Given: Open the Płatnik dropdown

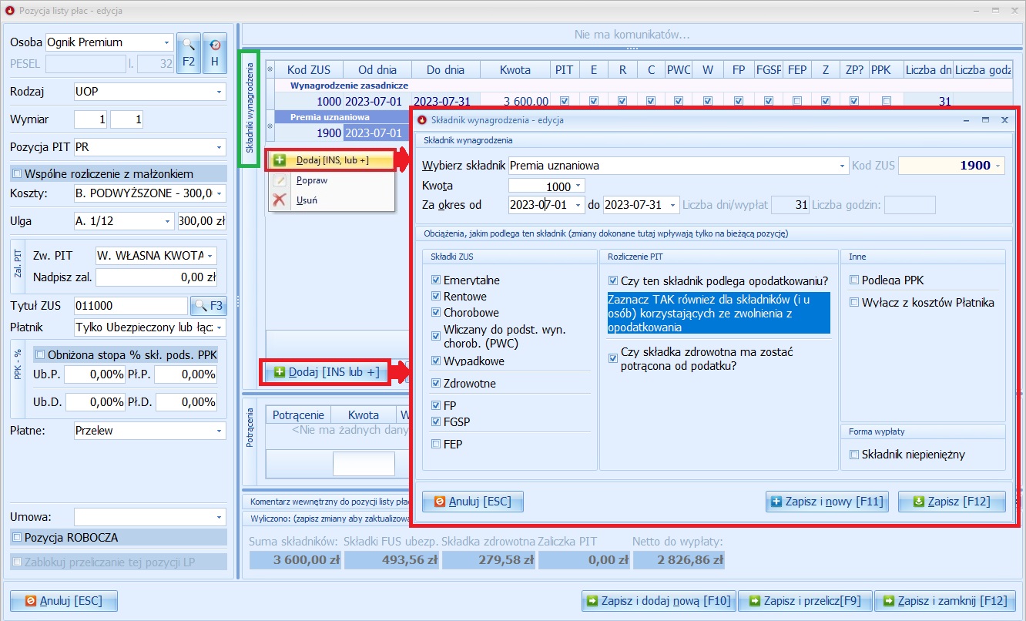Looking at the screenshot, I should pyautogui.click(x=220, y=328).
